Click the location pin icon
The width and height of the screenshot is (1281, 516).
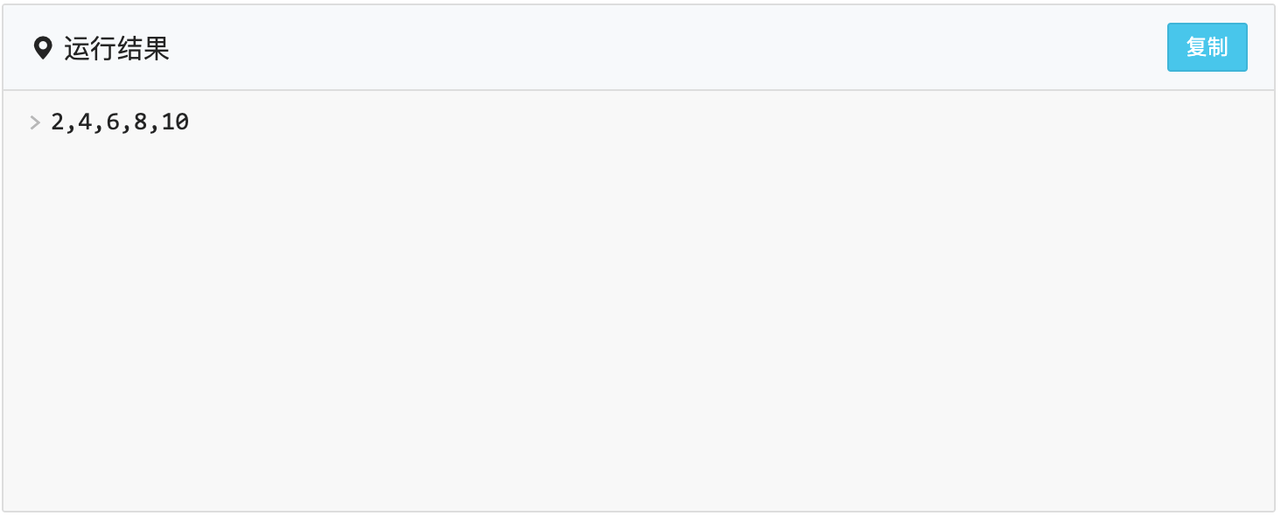pos(42,48)
